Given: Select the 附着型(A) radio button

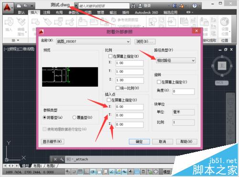Looking at the screenshot, I should pos(44,117).
